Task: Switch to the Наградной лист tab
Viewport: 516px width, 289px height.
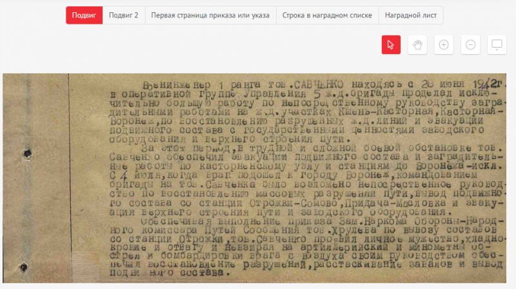Action: click(x=411, y=15)
